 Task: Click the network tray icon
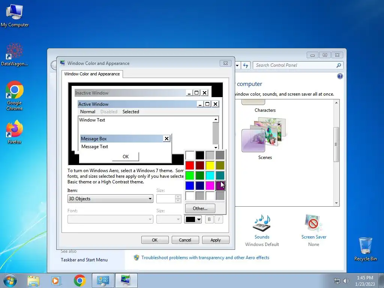[337, 281]
